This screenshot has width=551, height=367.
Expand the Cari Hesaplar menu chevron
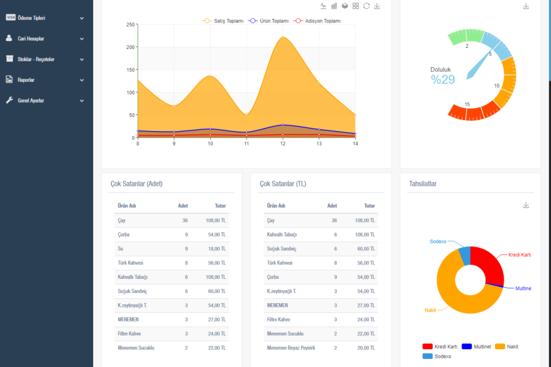pos(82,39)
